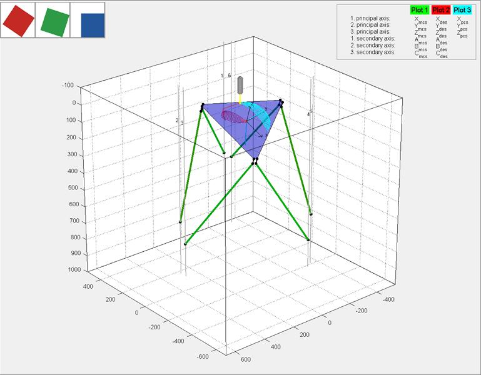
Task: Select the green Plot 1 legend header
Action: tap(419, 10)
